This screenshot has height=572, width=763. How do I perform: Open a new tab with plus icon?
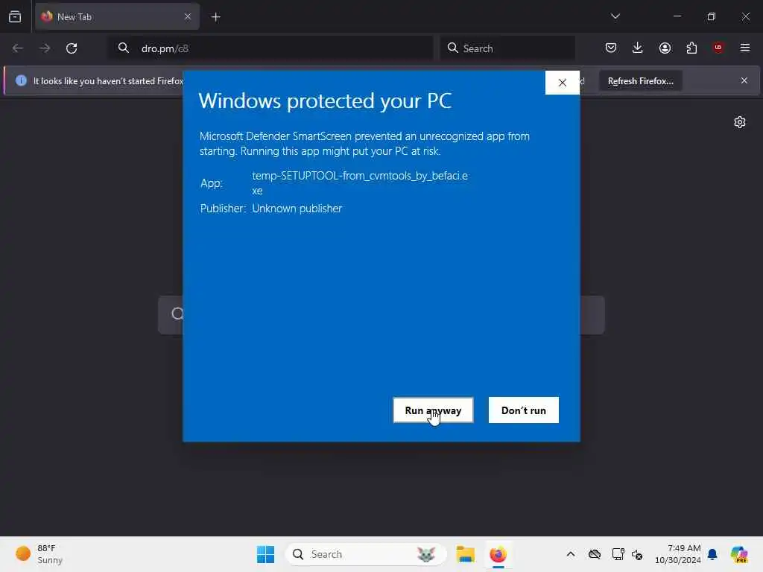[216, 17]
